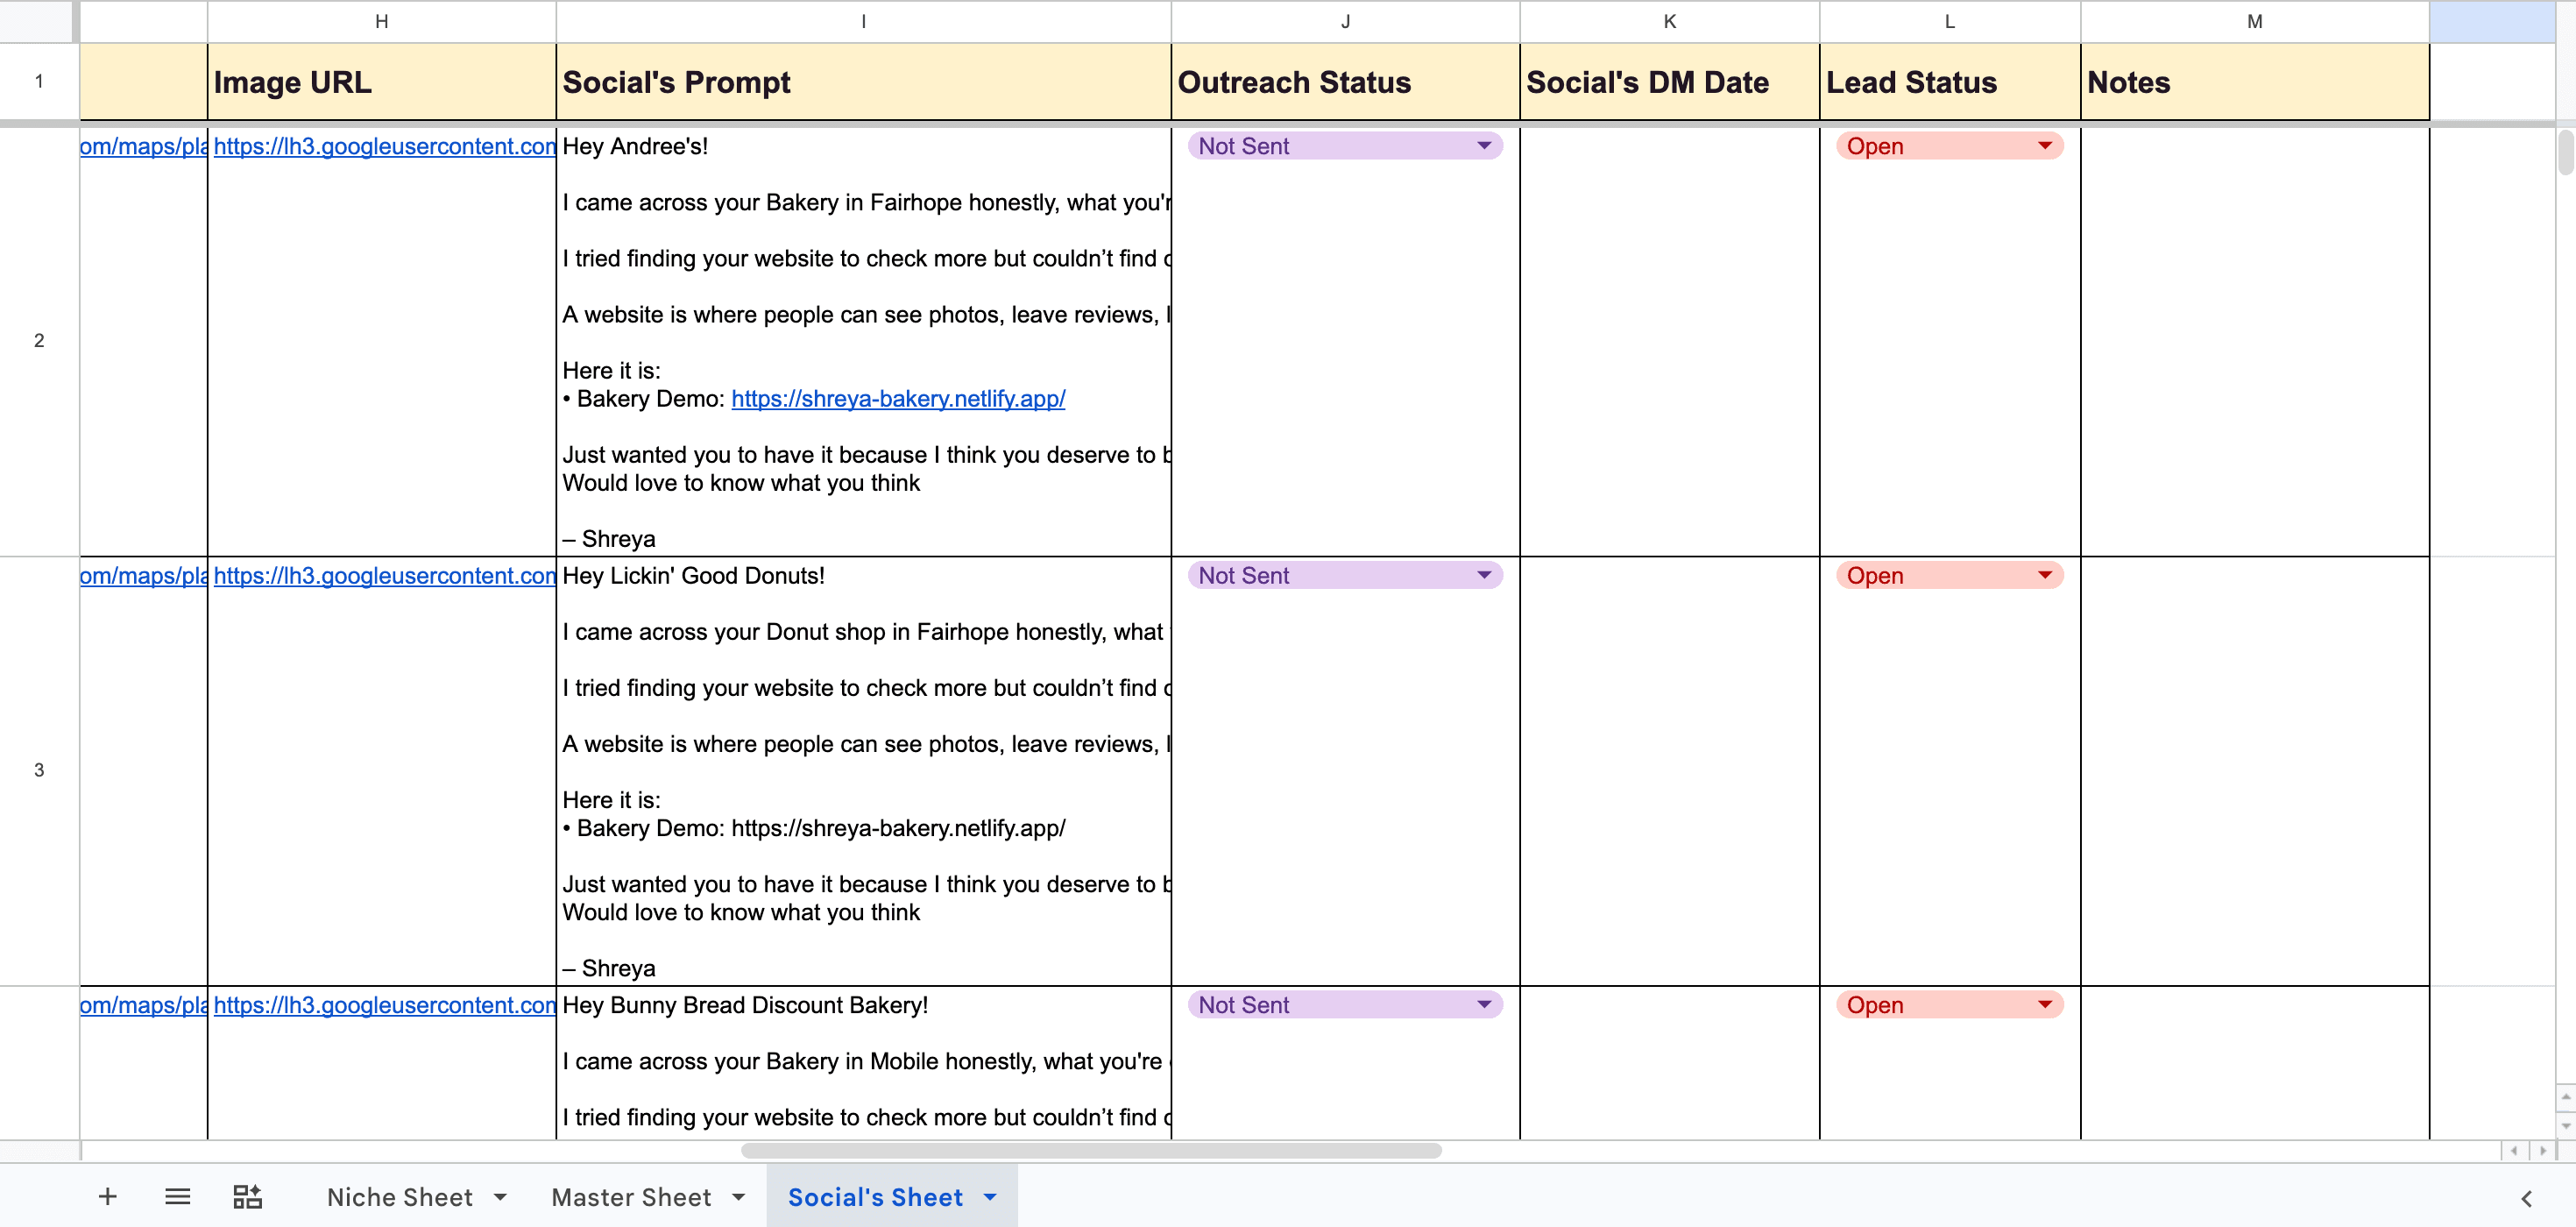
Task: Select column J header
Action: [1345, 21]
